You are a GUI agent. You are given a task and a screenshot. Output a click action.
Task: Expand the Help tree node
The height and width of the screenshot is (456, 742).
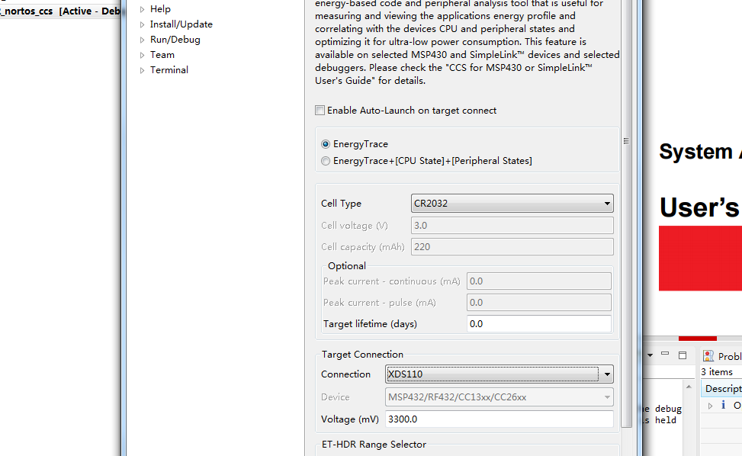tap(142, 9)
